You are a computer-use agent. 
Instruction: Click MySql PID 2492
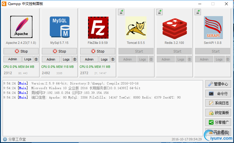pyautogui.click(x=46, y=73)
